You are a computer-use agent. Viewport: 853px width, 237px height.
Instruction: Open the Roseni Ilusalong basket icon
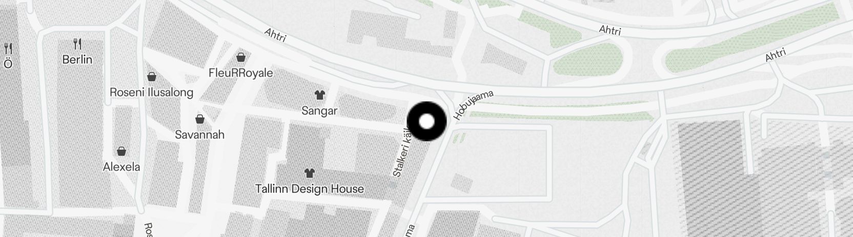click(152, 77)
